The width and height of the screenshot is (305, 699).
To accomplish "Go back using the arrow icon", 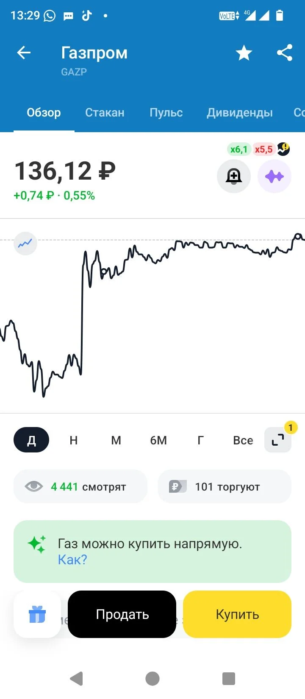I will [24, 53].
